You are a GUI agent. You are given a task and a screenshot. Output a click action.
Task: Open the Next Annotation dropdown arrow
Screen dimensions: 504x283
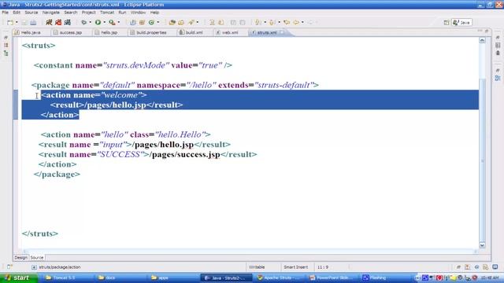click(x=265, y=23)
